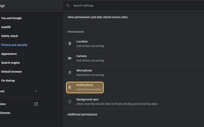This screenshot has width=204, height=127.
Task: Open Appearance settings
Action: click(x=9, y=54)
